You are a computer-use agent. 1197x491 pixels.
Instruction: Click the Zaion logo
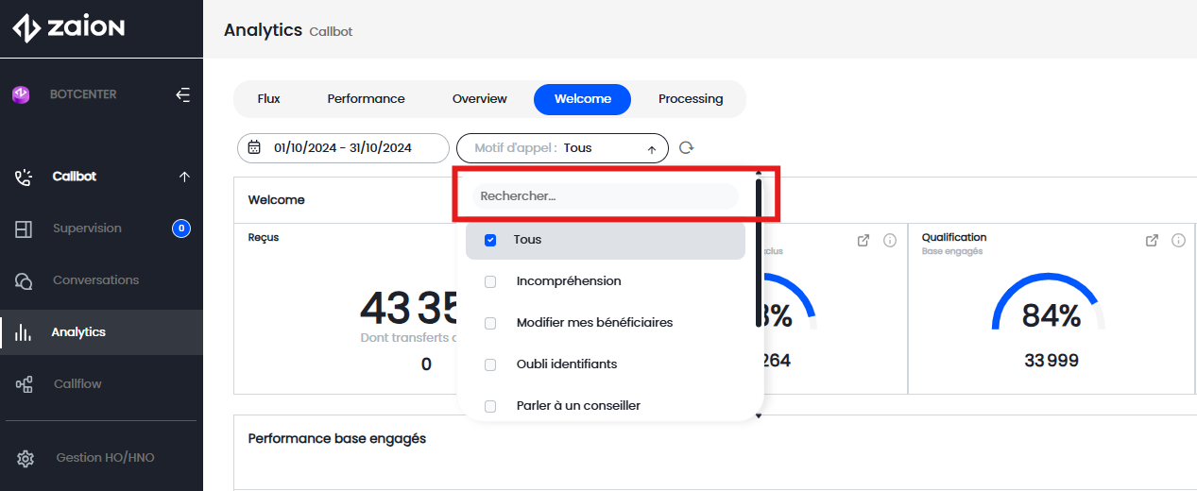click(69, 28)
